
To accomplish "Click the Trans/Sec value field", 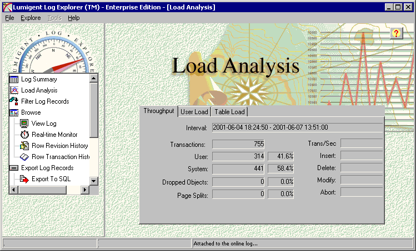I will coord(362,144).
